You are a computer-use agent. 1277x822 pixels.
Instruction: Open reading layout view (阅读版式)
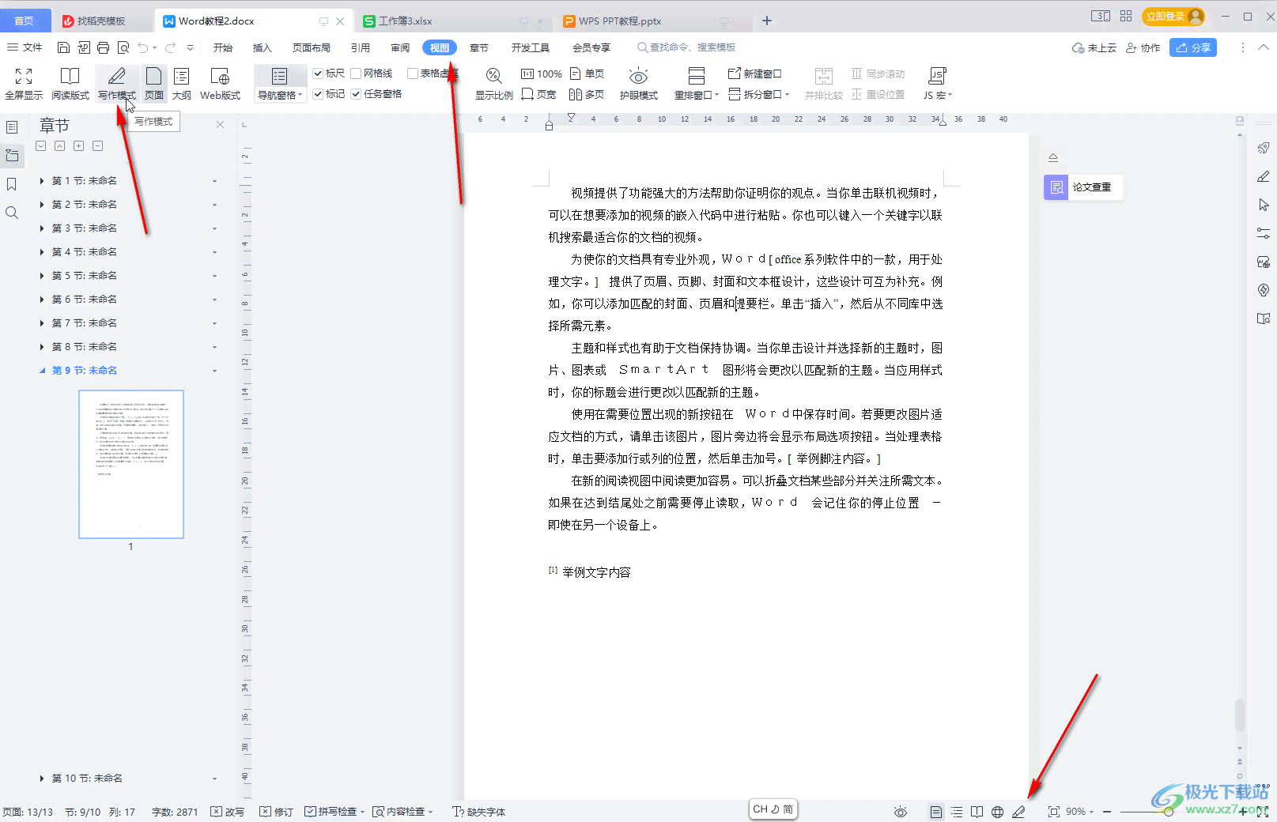tap(70, 84)
